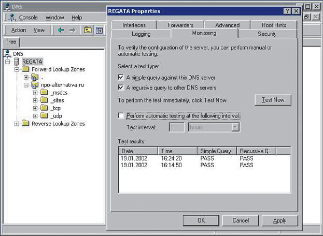The height and width of the screenshot is (236, 323).
Task: Collapse the Forward Lookup Zones node
Action: click(17, 69)
